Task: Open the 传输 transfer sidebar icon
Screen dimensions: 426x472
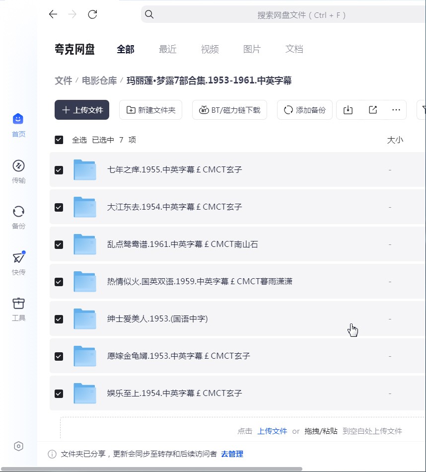Action: 18,171
